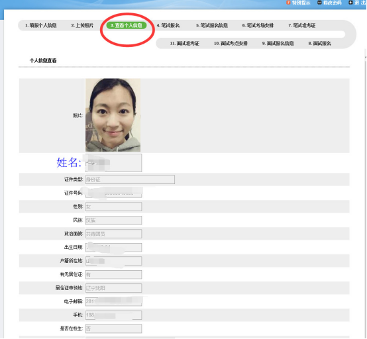
Task: Open step 7 笔试准考证
Action: click(x=301, y=25)
